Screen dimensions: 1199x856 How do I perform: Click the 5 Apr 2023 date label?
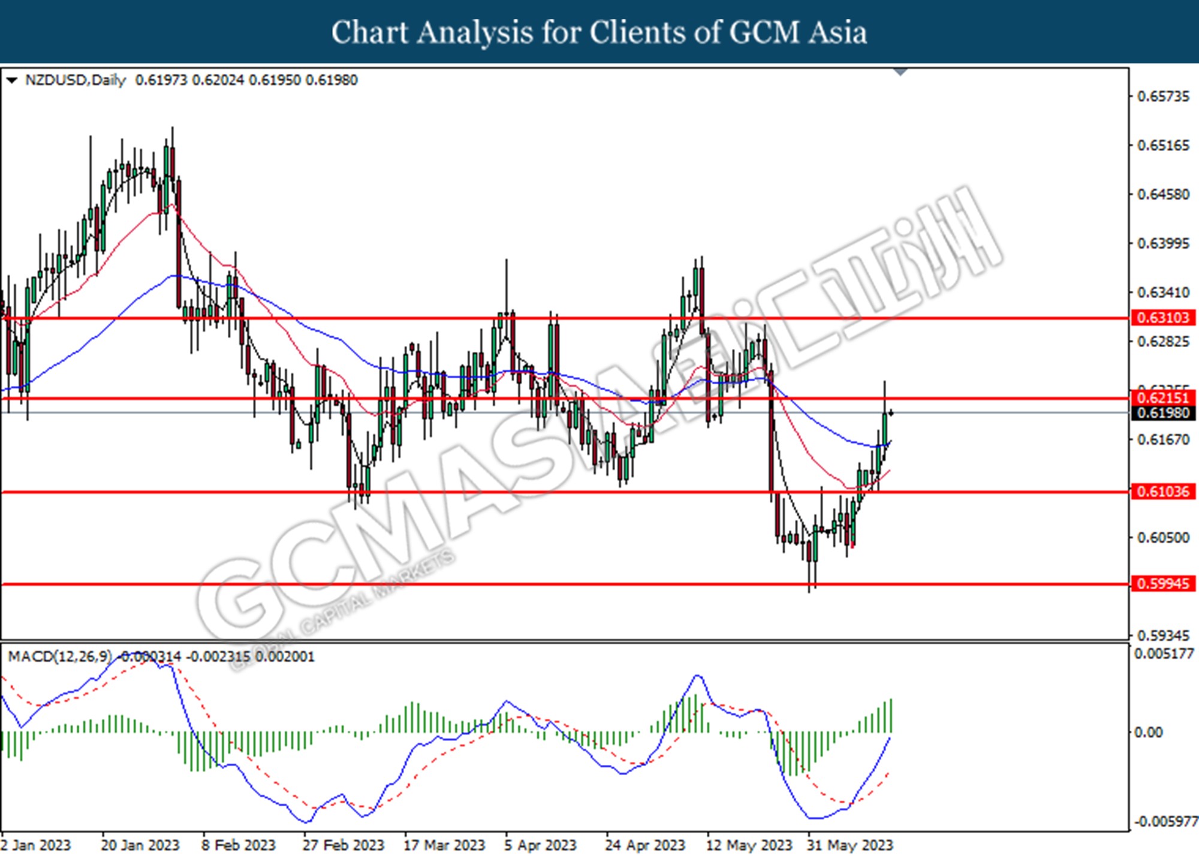540,845
